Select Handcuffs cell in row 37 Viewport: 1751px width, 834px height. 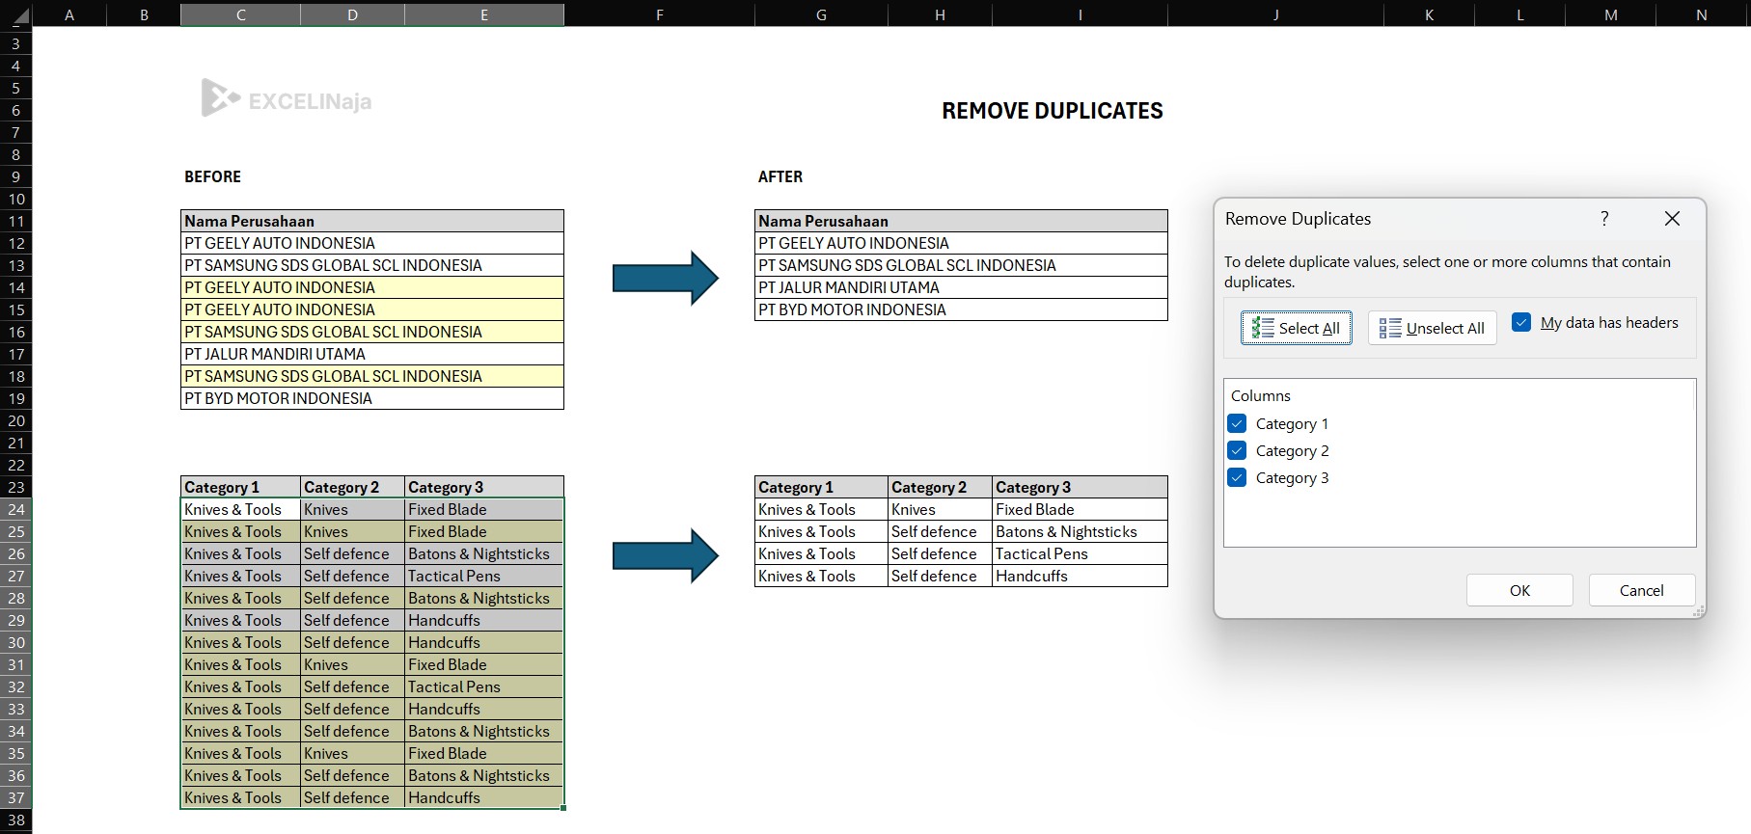click(484, 797)
